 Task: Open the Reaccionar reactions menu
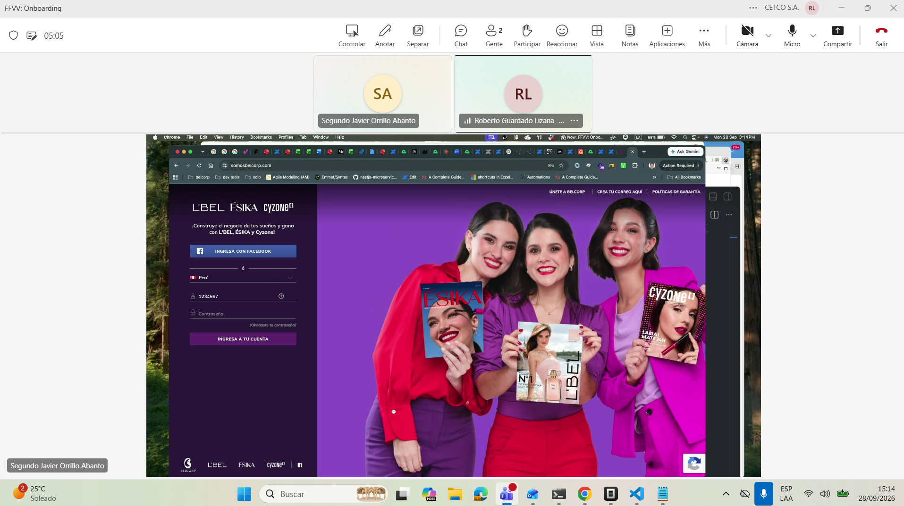562,36
